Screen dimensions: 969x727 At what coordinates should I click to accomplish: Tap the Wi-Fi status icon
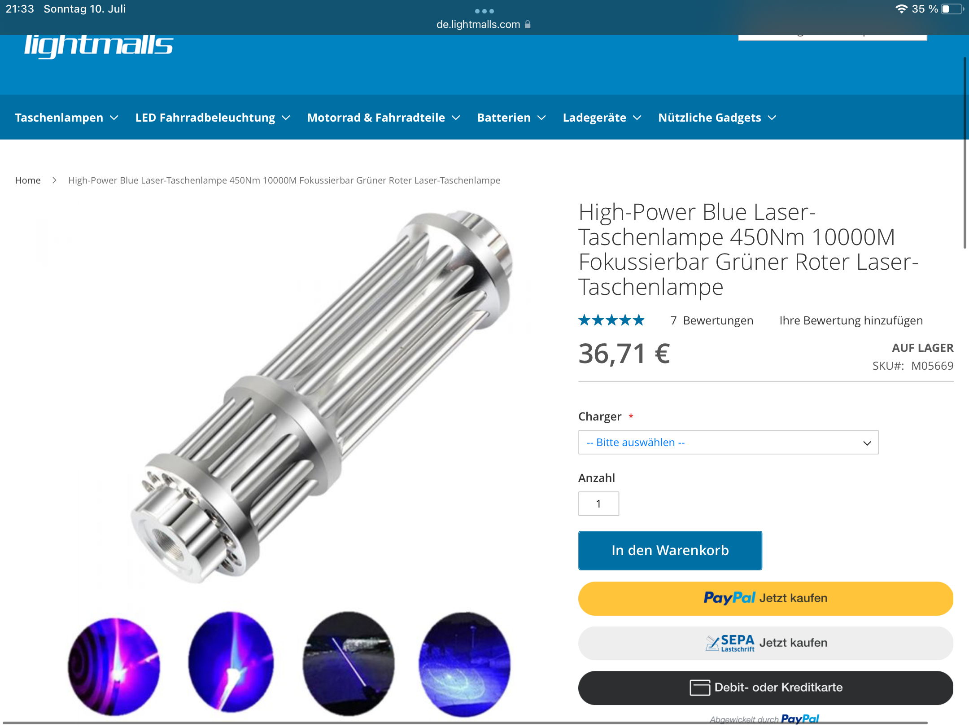pyautogui.click(x=901, y=9)
